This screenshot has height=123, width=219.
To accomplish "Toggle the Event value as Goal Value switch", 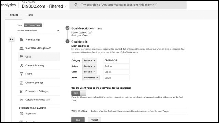I will [78, 93].
